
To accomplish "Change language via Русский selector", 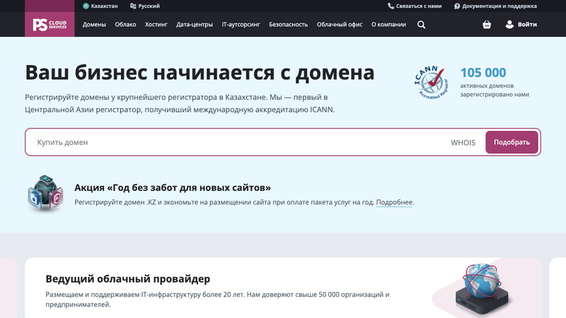I will coord(145,6).
